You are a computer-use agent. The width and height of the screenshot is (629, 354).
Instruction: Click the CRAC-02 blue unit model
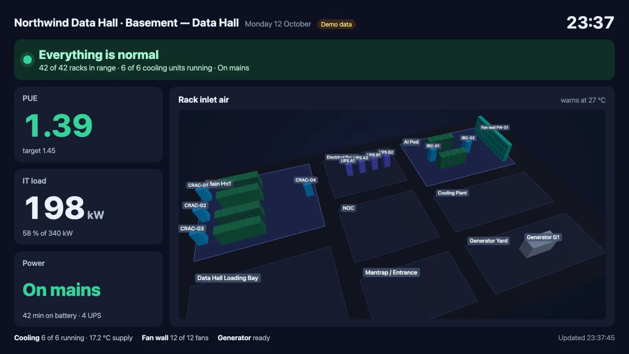[x=202, y=215]
